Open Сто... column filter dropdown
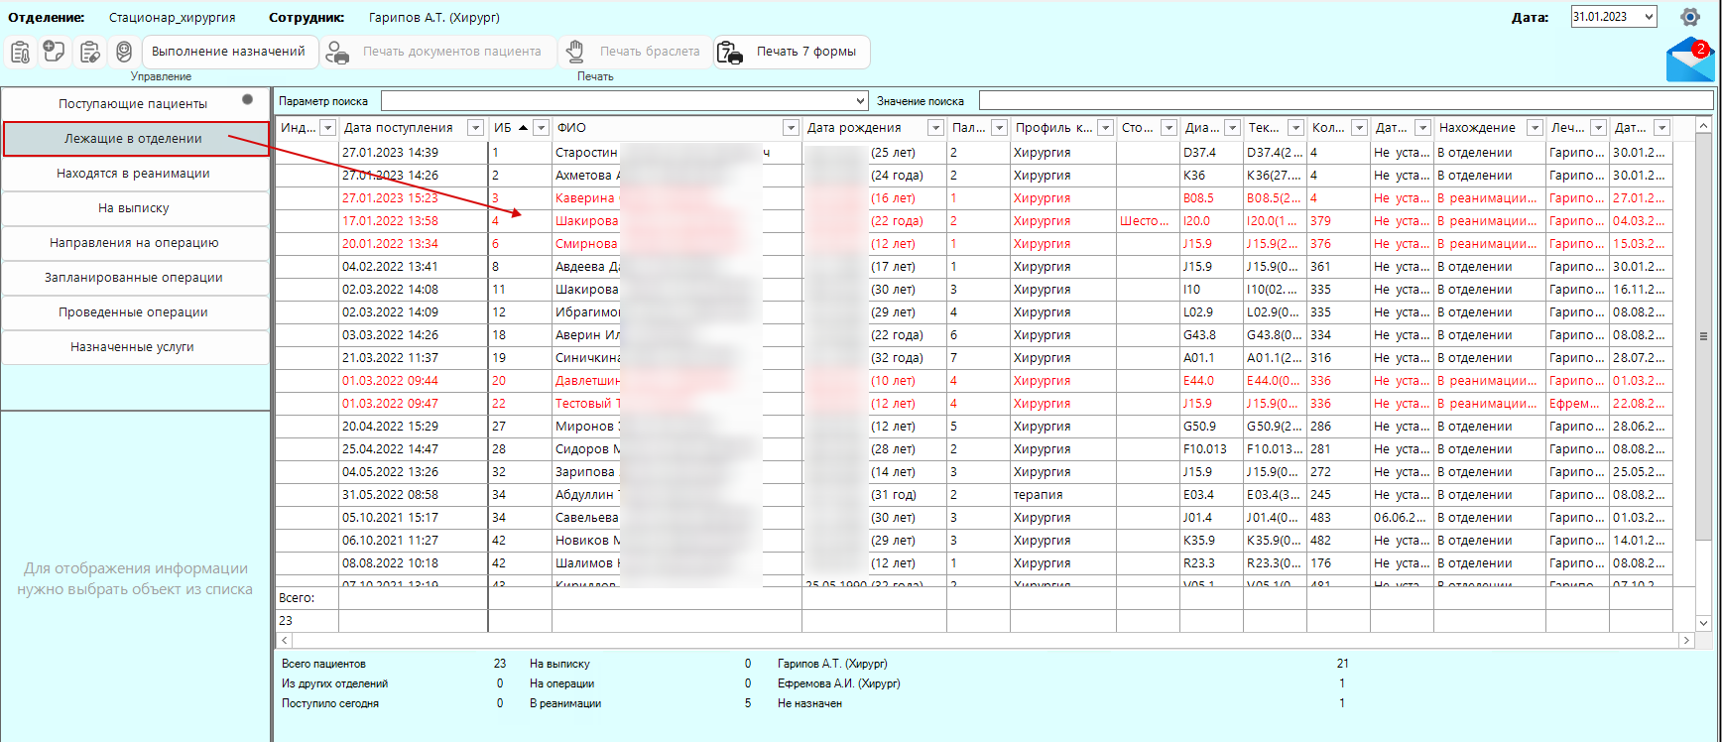 point(1168,128)
